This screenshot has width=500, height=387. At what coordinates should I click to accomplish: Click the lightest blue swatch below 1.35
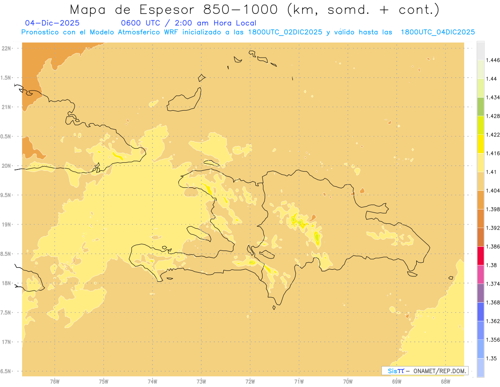click(480, 367)
